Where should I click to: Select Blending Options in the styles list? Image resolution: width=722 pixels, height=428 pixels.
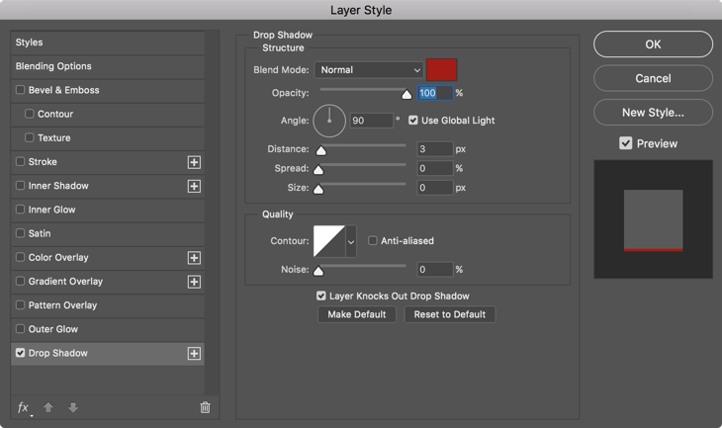point(53,66)
